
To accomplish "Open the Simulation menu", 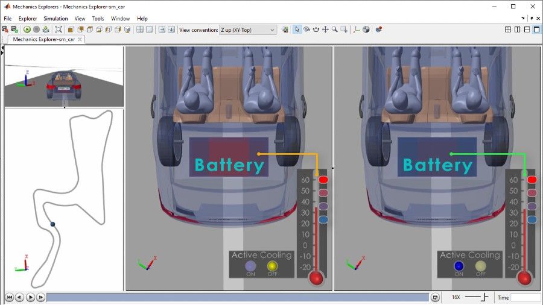I will tap(56, 19).
